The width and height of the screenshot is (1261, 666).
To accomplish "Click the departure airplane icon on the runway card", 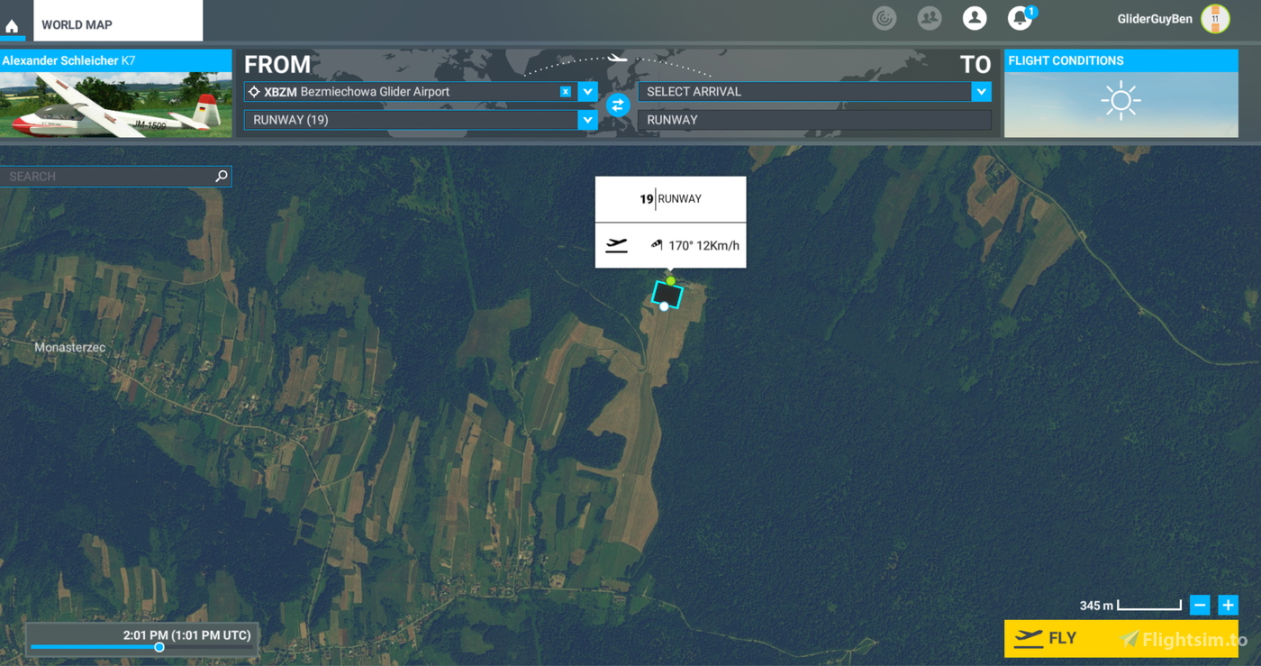I will click(616, 244).
